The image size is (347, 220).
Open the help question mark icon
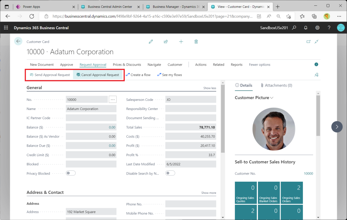(x=329, y=28)
